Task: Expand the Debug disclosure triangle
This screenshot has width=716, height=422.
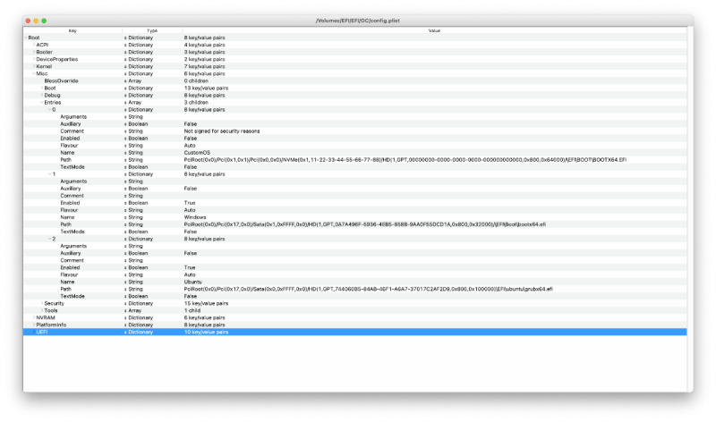Action: point(42,96)
